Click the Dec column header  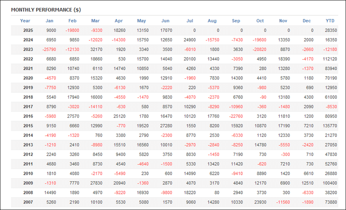coord(306,21)
